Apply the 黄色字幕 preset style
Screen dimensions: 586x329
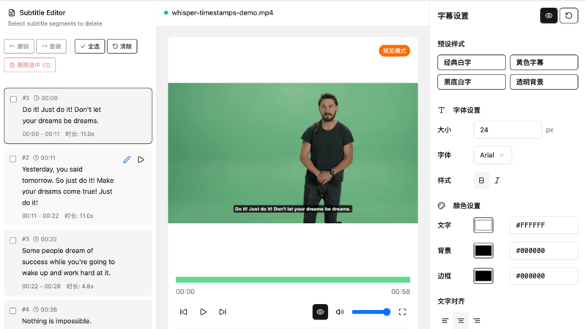(544, 62)
